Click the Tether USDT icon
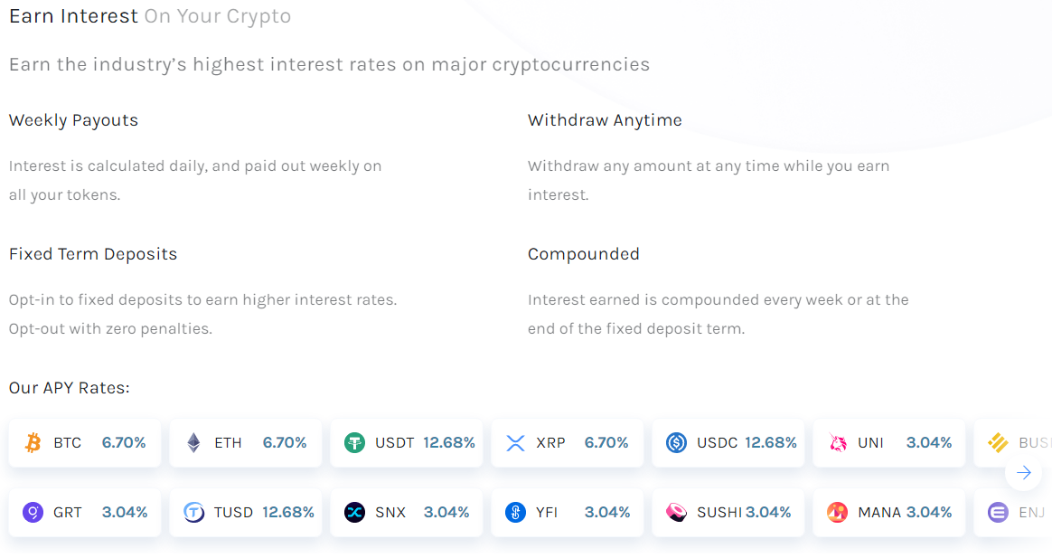1052x558 pixels. (355, 442)
